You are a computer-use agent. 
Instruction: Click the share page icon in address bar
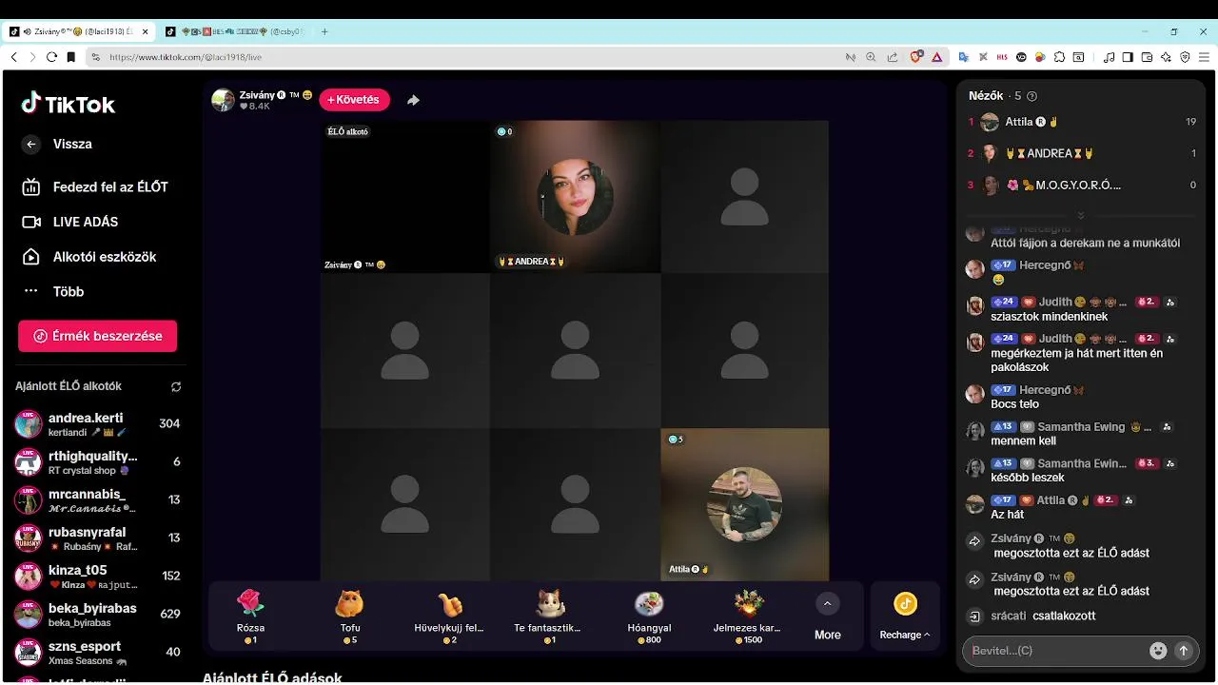(x=892, y=57)
